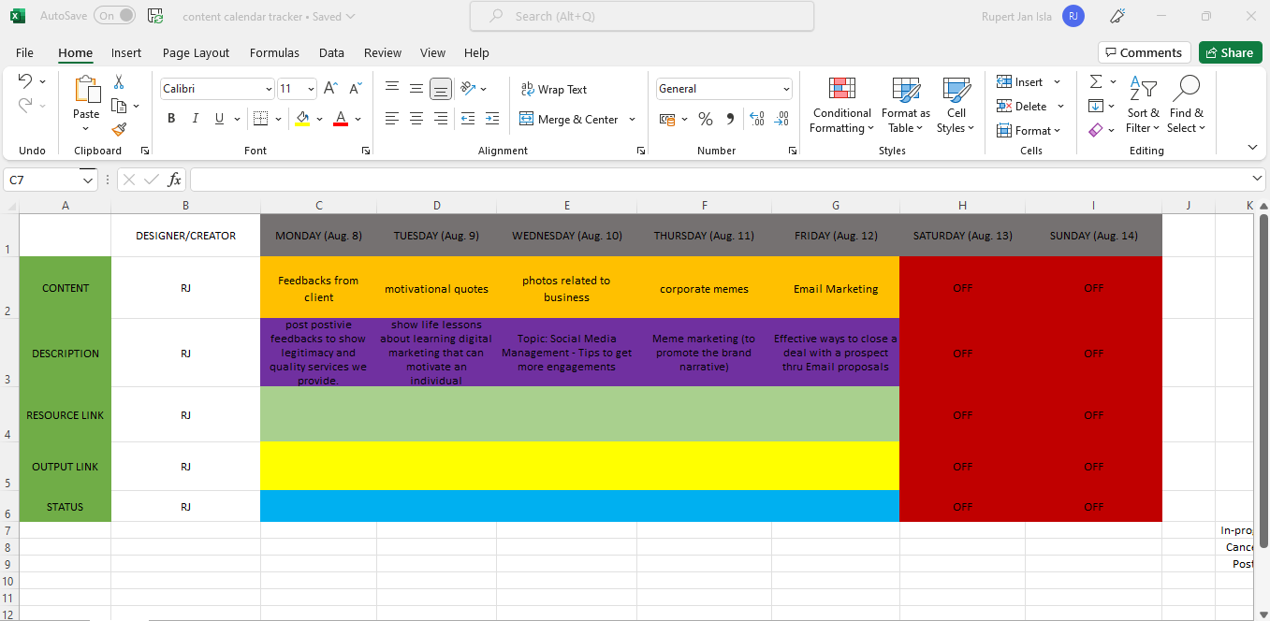Switch to the View tab
This screenshot has width=1270, height=621.
click(432, 52)
